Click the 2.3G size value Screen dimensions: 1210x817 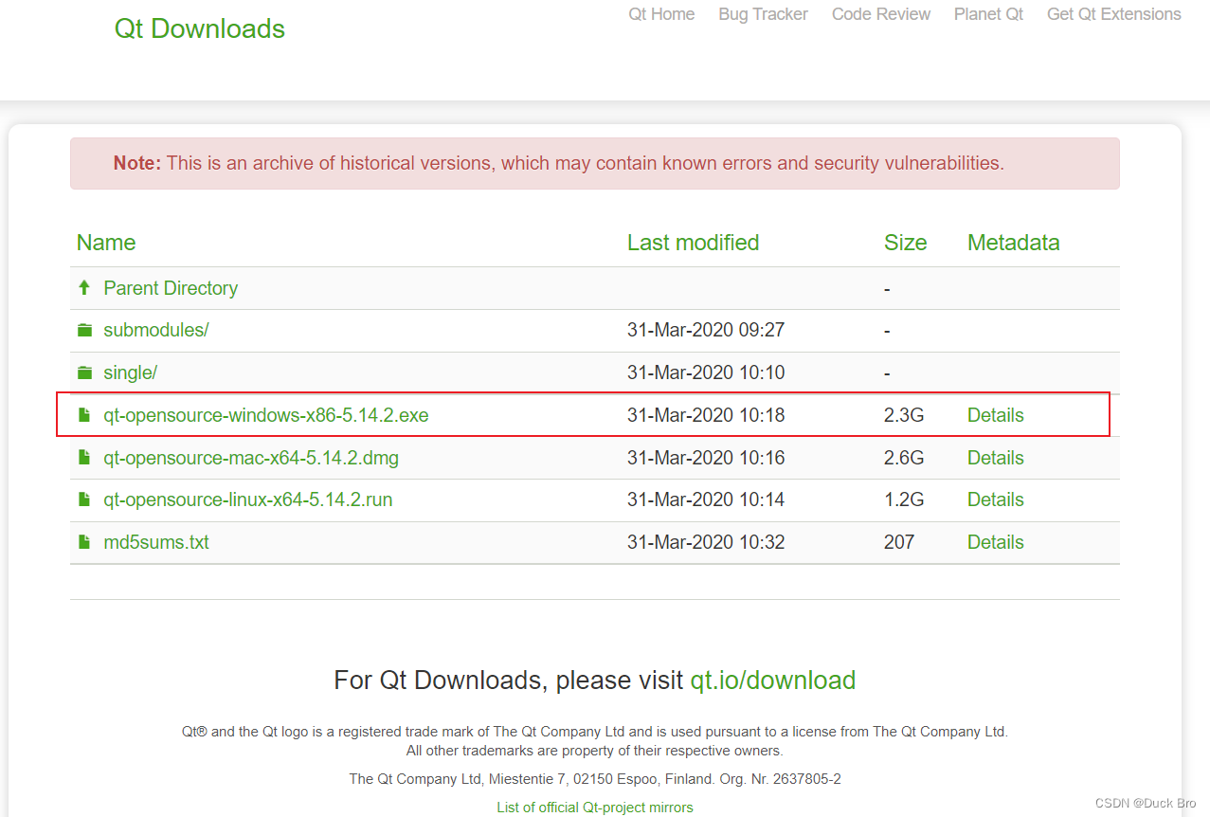[x=904, y=415]
